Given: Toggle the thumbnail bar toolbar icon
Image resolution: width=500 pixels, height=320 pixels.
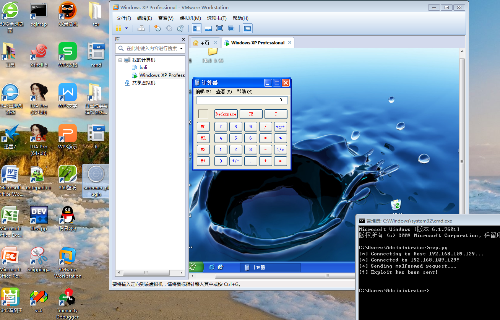Looking at the screenshot, I should pyautogui.click(x=208, y=28).
